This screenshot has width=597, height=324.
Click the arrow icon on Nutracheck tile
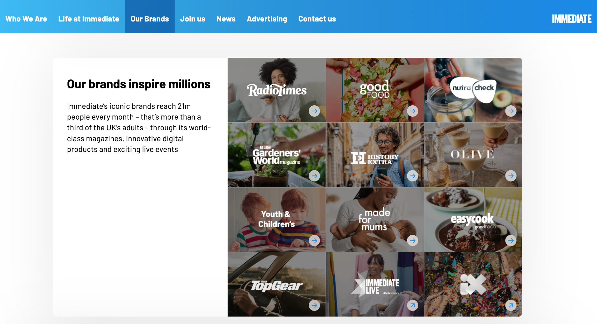511,111
